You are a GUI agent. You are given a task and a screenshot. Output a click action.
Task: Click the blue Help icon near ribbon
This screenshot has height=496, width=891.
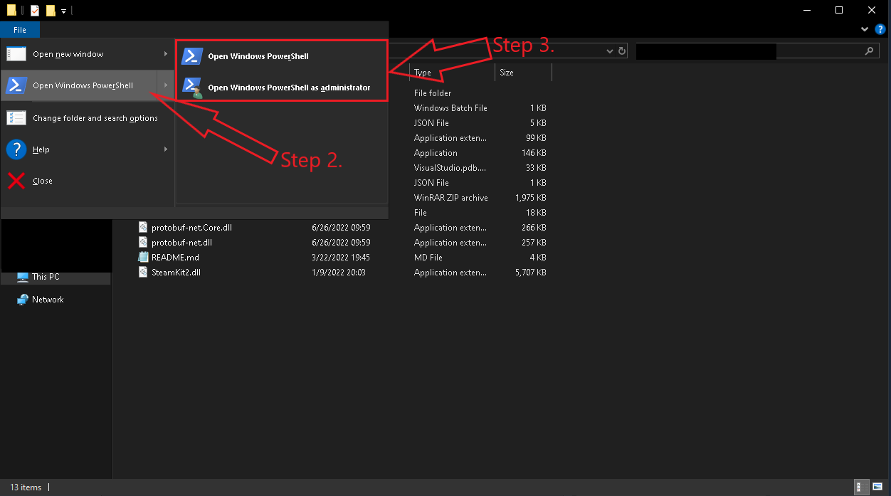880,30
